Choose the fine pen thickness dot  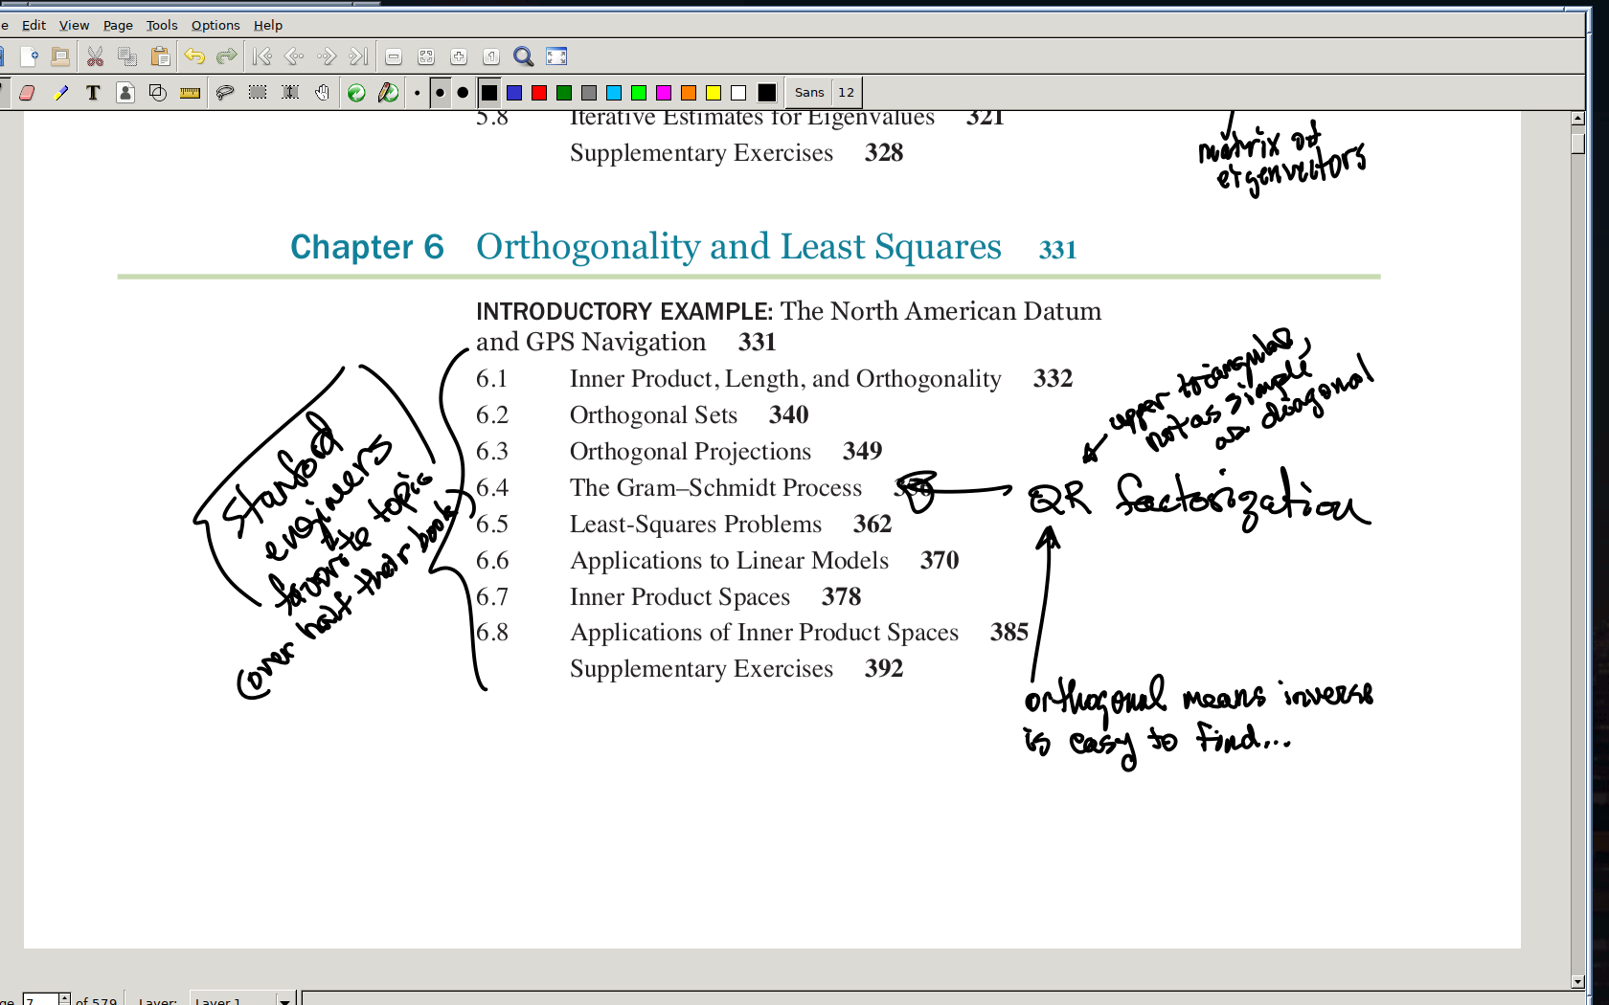[x=418, y=93]
